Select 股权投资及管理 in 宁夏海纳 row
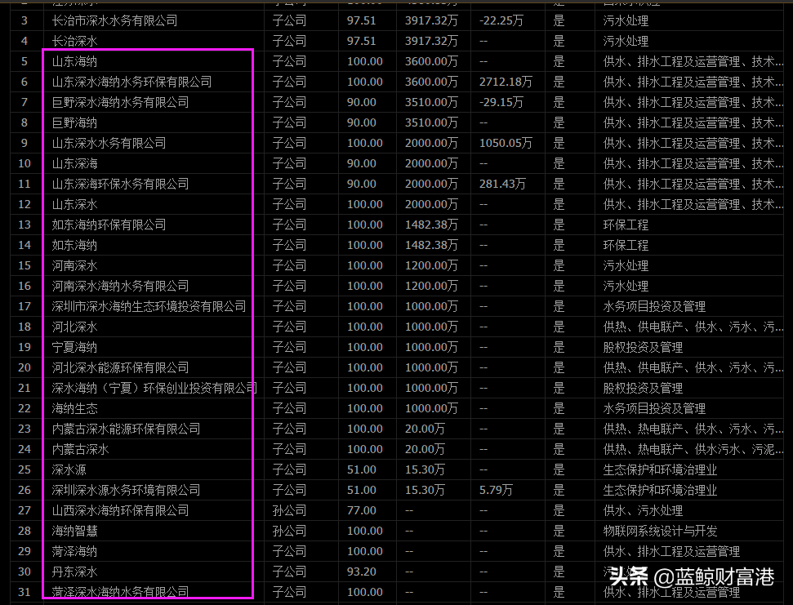This screenshot has height=605, width=793. click(x=643, y=347)
